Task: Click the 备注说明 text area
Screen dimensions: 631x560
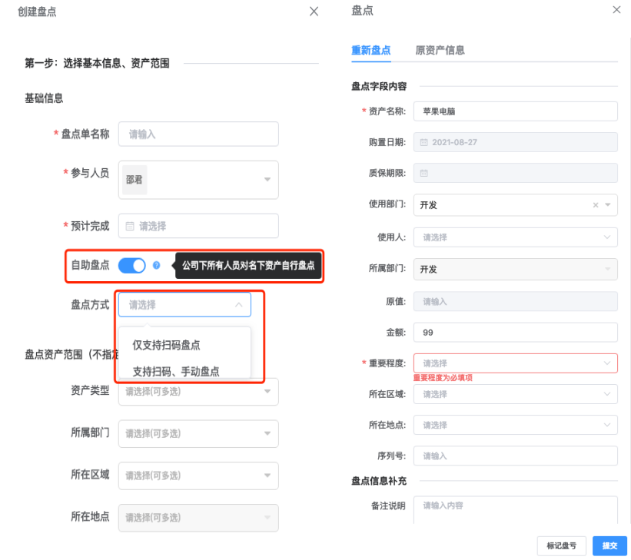Action: (x=515, y=509)
